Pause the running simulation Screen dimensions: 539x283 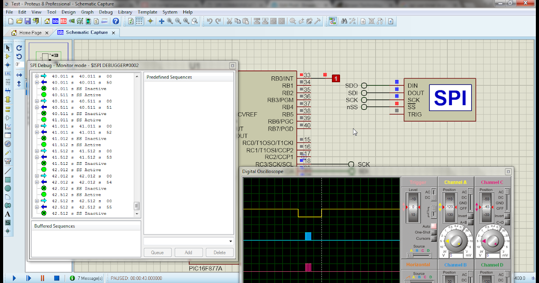tap(42, 278)
